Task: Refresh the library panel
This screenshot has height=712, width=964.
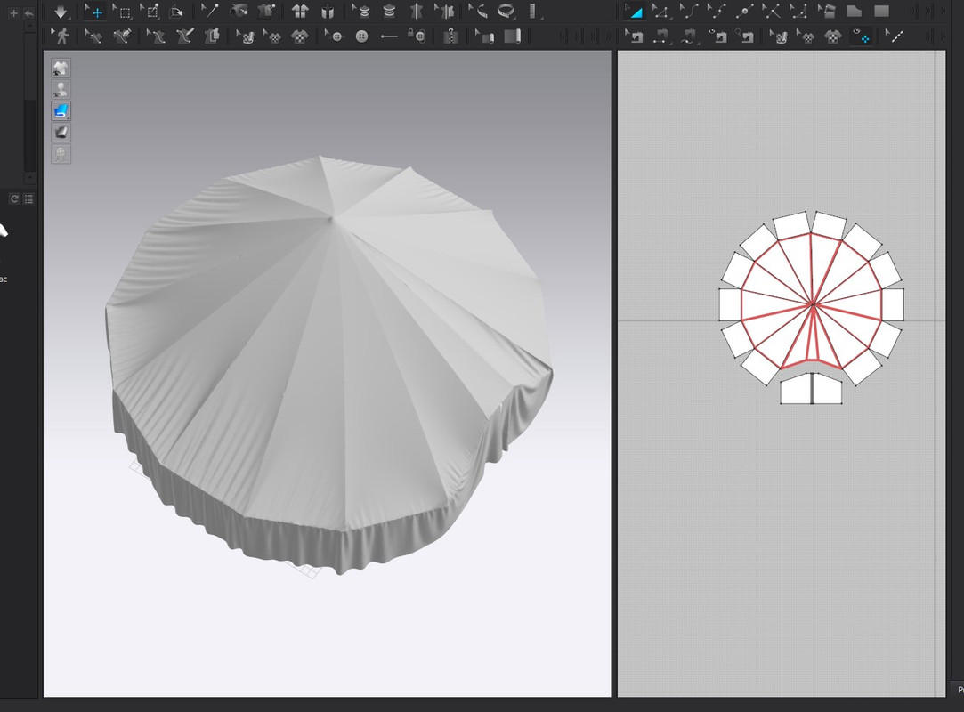Action: coord(15,198)
